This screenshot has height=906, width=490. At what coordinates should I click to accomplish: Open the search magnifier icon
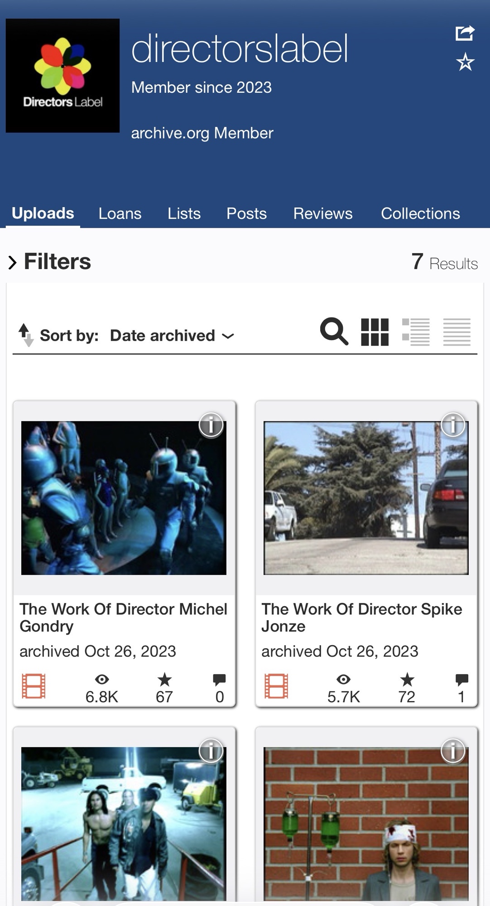click(334, 332)
